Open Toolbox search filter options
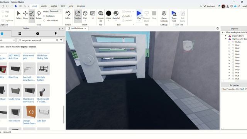Viewport: 247px width, 139px height. tap(61, 40)
